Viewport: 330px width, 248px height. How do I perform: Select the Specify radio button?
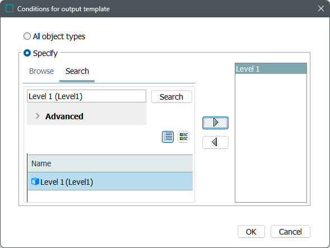coord(27,53)
